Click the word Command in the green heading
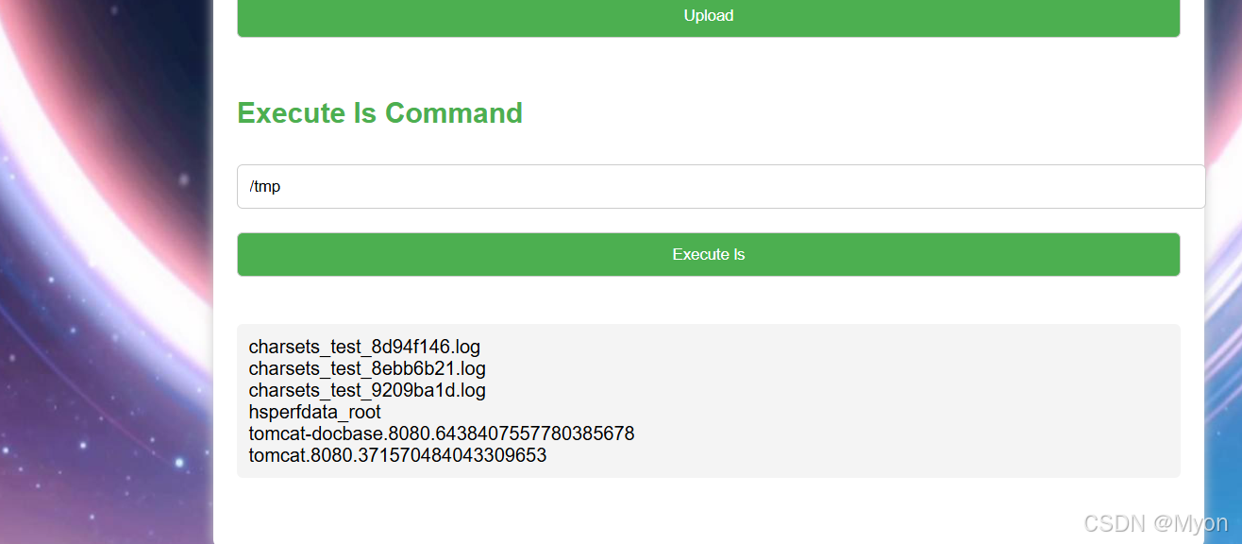Screen dimensions: 1242x544 (x=454, y=113)
